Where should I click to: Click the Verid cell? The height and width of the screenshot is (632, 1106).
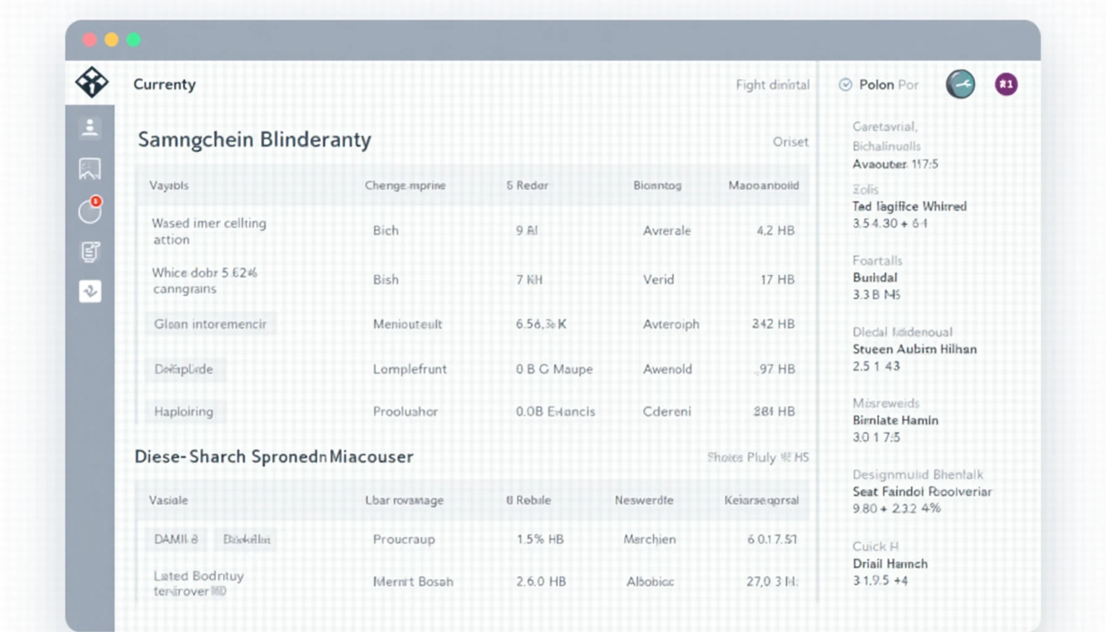point(659,280)
